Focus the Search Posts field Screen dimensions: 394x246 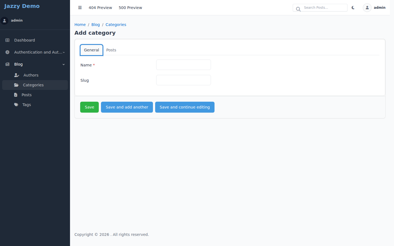[320, 8]
